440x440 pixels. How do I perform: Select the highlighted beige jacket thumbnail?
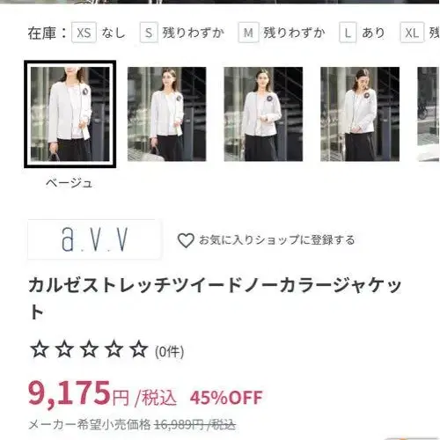70,114
